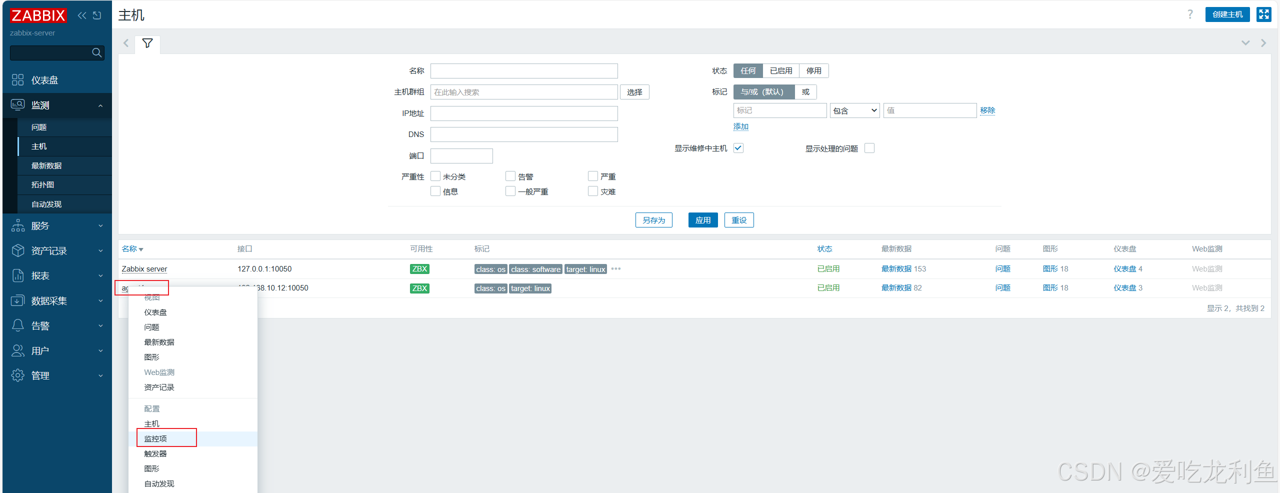The height and width of the screenshot is (493, 1280).
Task: Click the 重设 filter button
Action: pyautogui.click(x=739, y=220)
